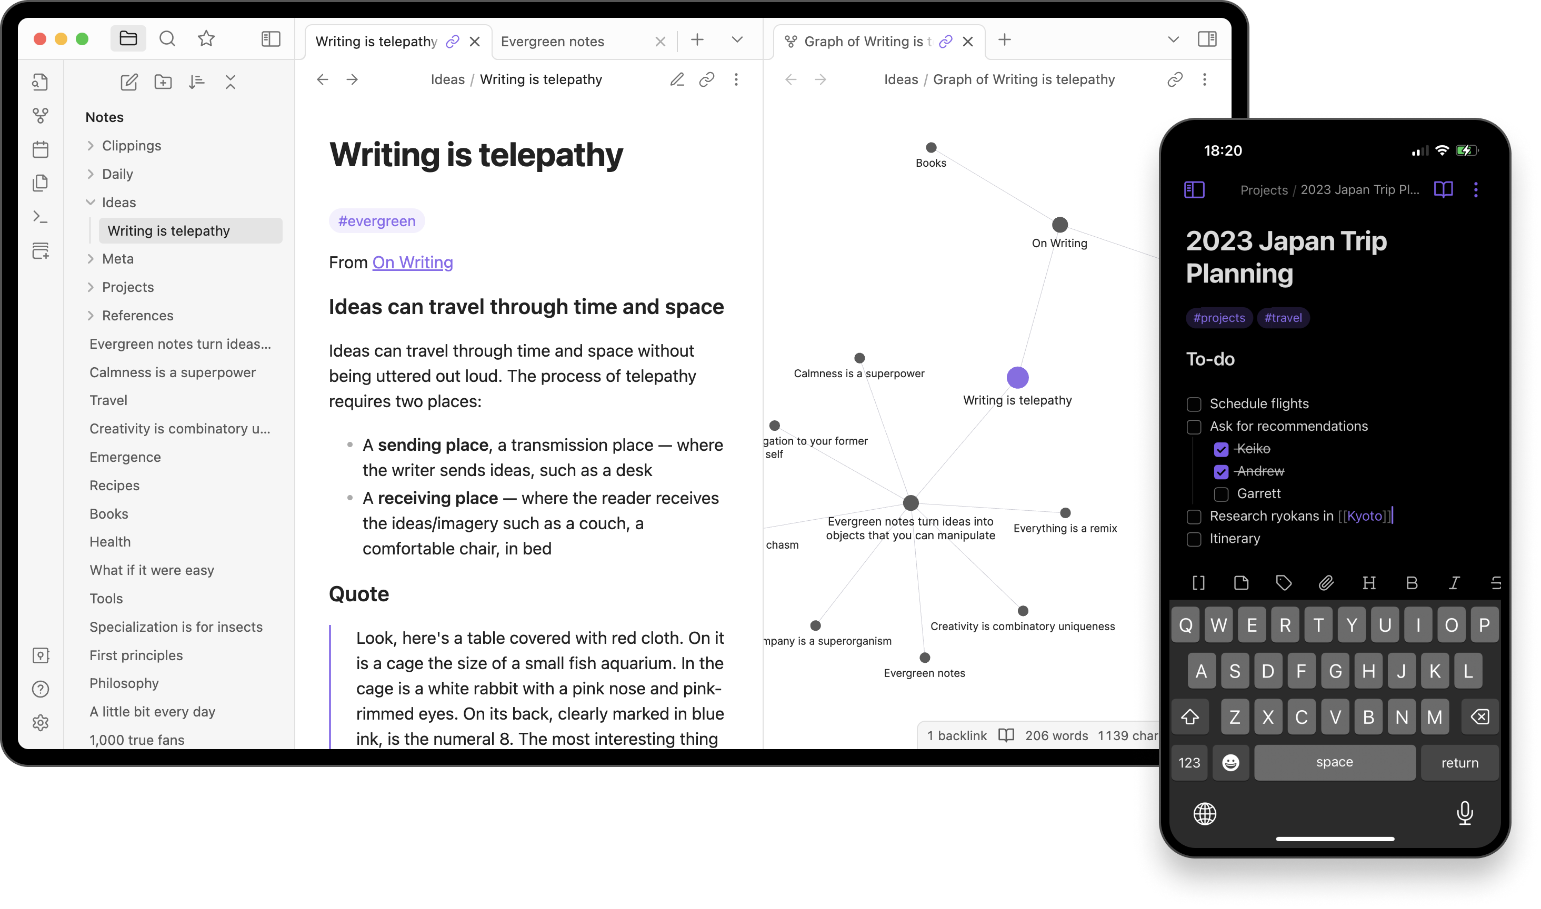Click the On Writing hyperlink
Screen dimensions: 1541x909
(412, 262)
